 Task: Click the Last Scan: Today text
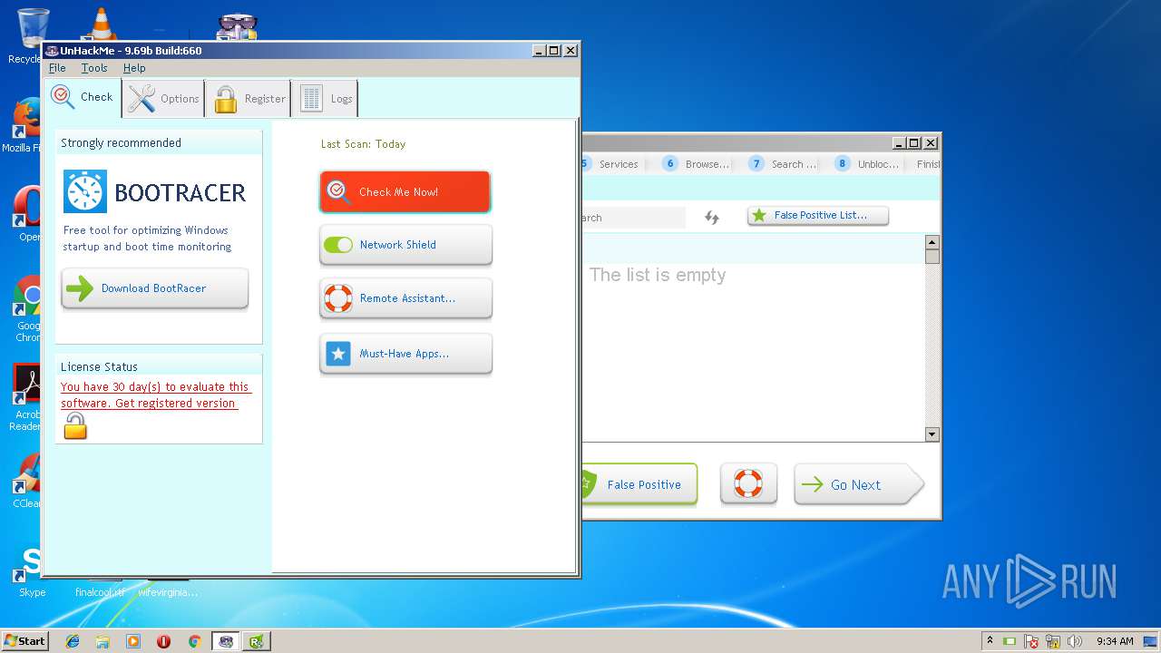(x=363, y=144)
